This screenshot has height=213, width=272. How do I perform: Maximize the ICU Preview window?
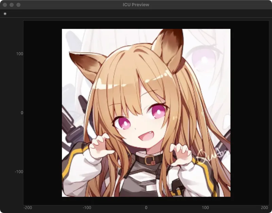pos(18,5)
